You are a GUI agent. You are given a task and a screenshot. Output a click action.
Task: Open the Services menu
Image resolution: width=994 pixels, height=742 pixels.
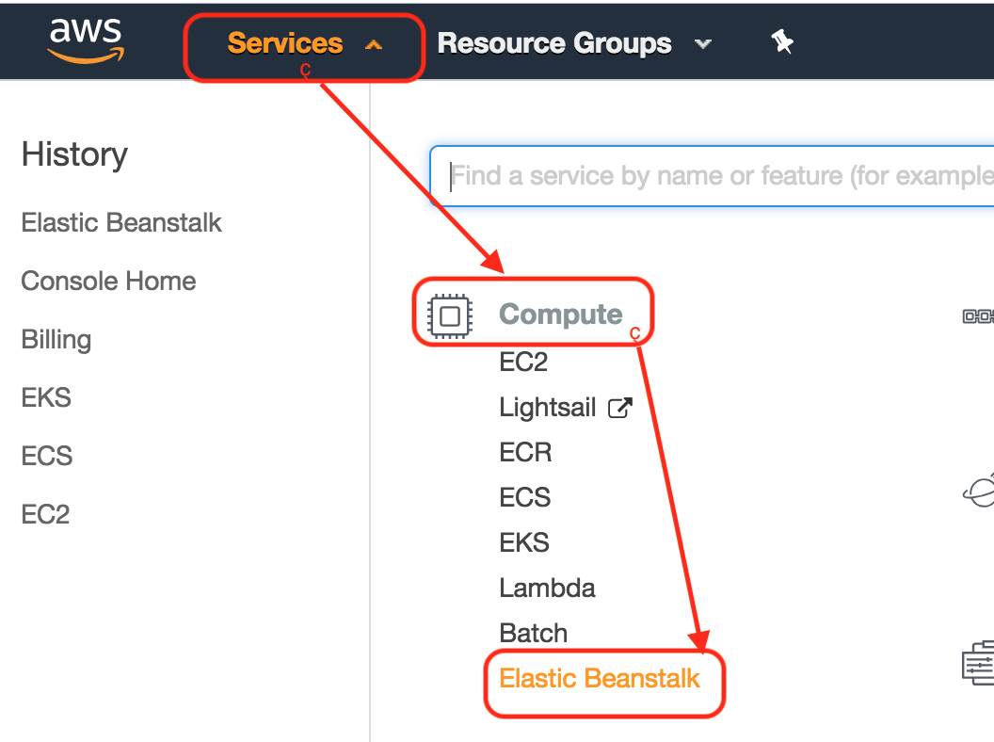[x=285, y=43]
